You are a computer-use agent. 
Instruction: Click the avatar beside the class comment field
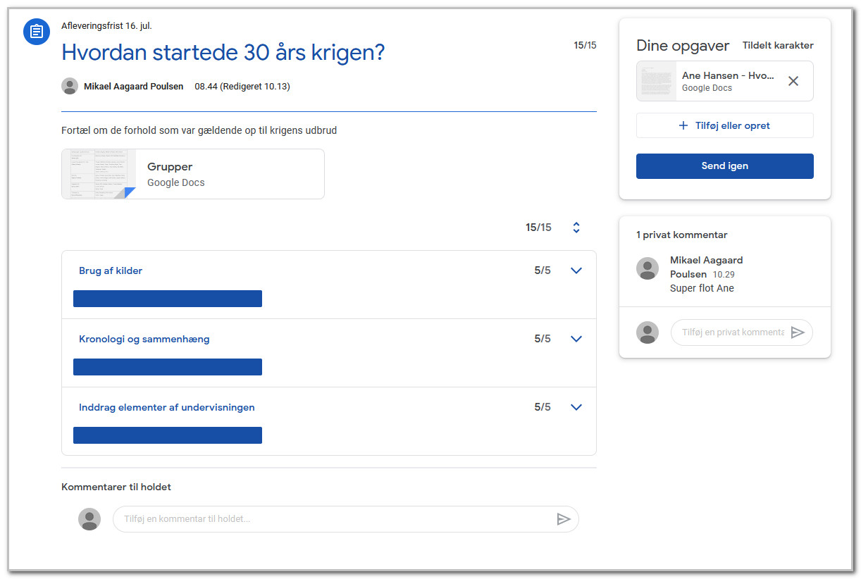89,519
